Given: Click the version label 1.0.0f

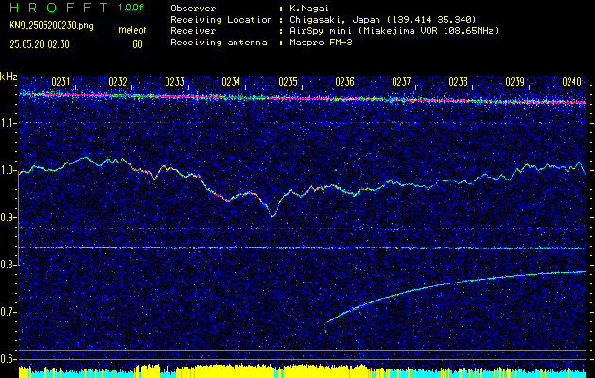Looking at the screenshot, I should click(131, 8).
